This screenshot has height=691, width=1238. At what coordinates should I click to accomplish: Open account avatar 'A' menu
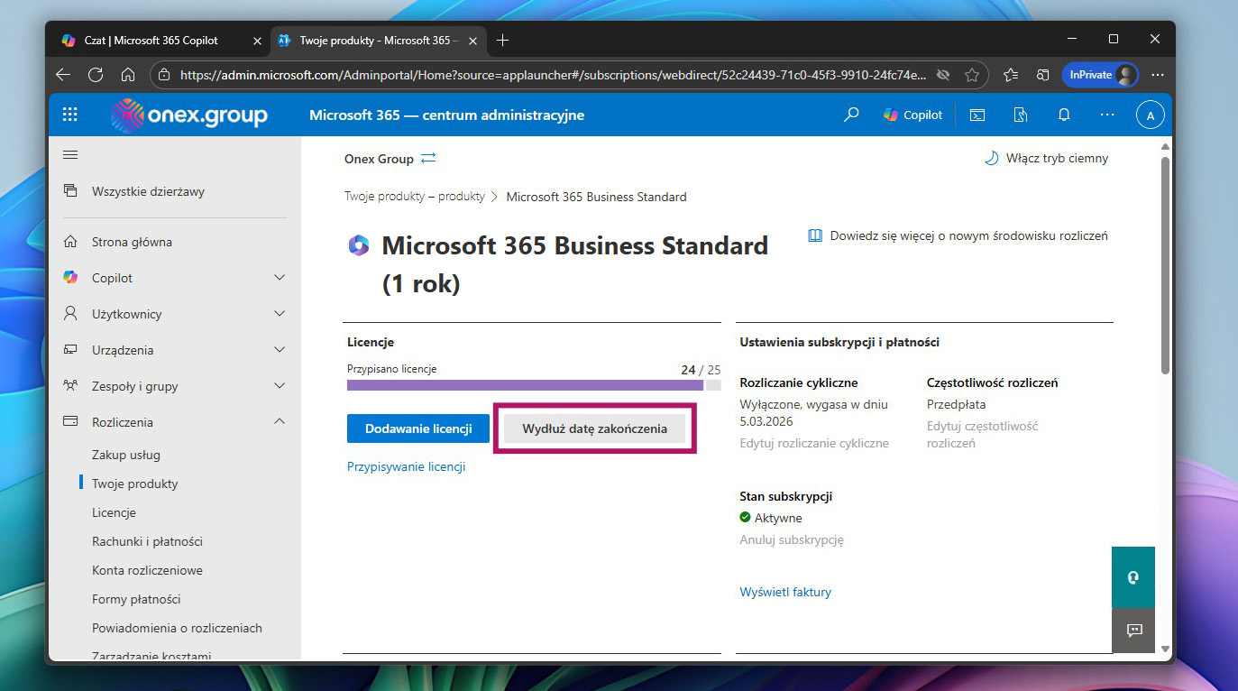tap(1151, 115)
